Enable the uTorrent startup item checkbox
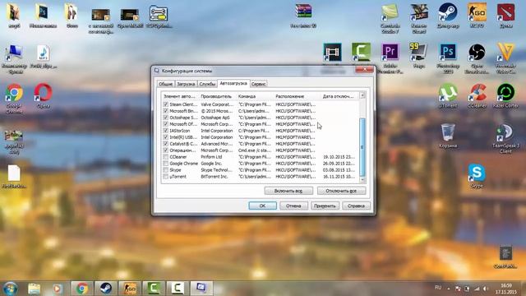Screen dimensions: 526x296 [x=166, y=176]
